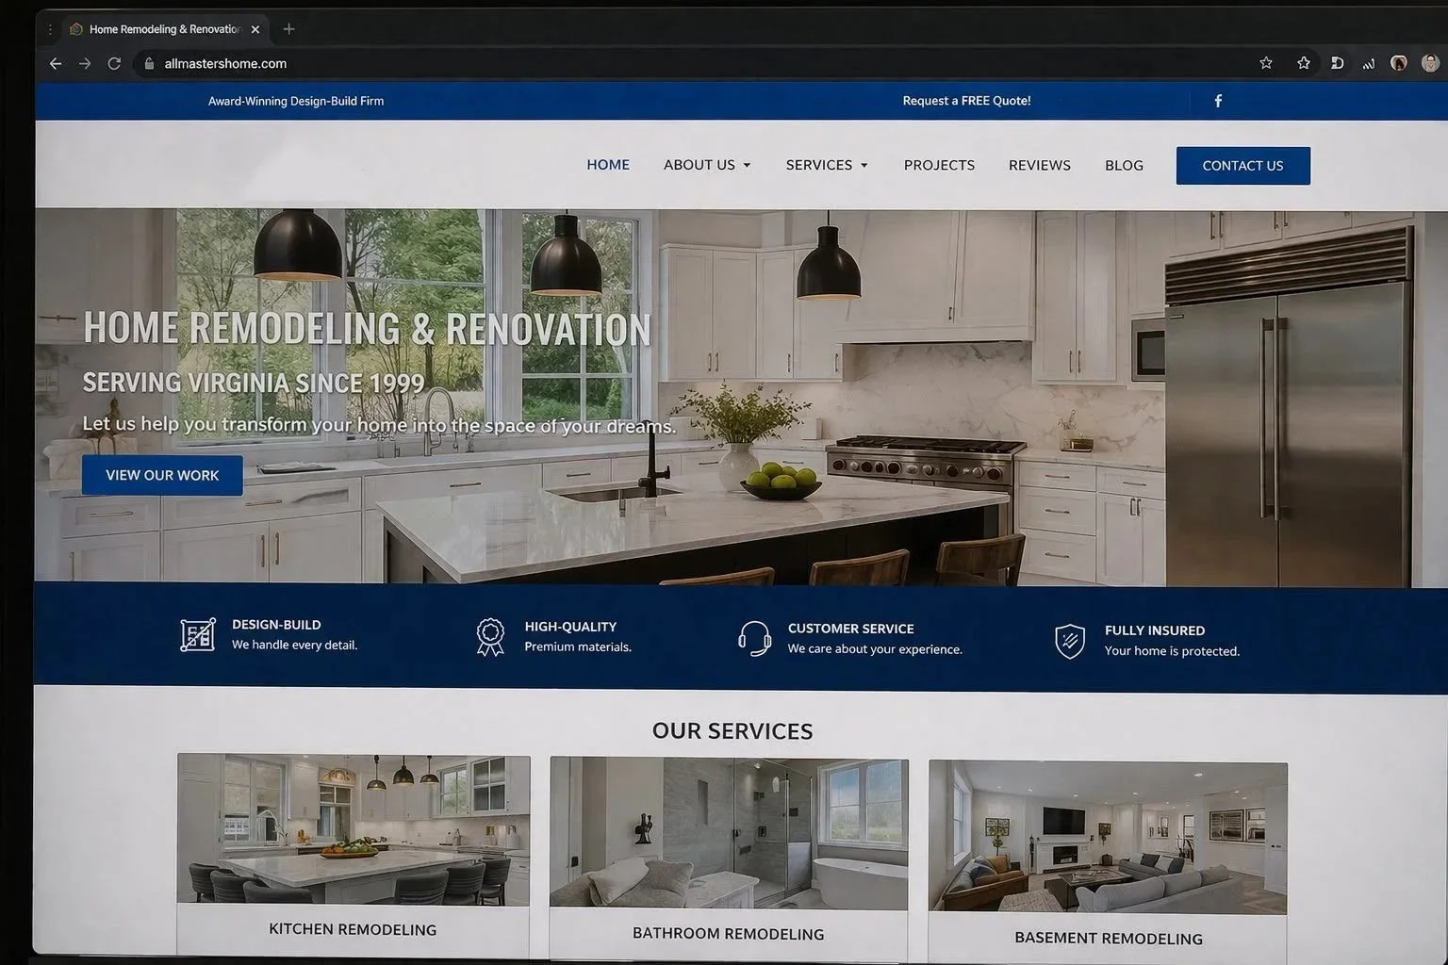Click HOME in the navigation menu
The image size is (1448, 965).
pyautogui.click(x=607, y=164)
